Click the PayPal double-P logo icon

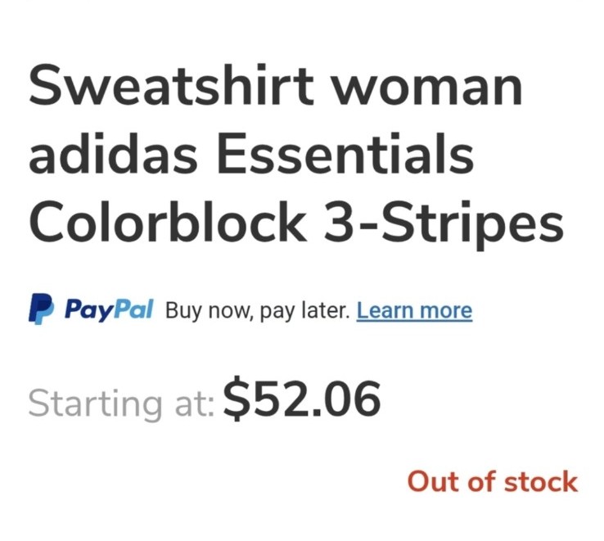point(41,309)
